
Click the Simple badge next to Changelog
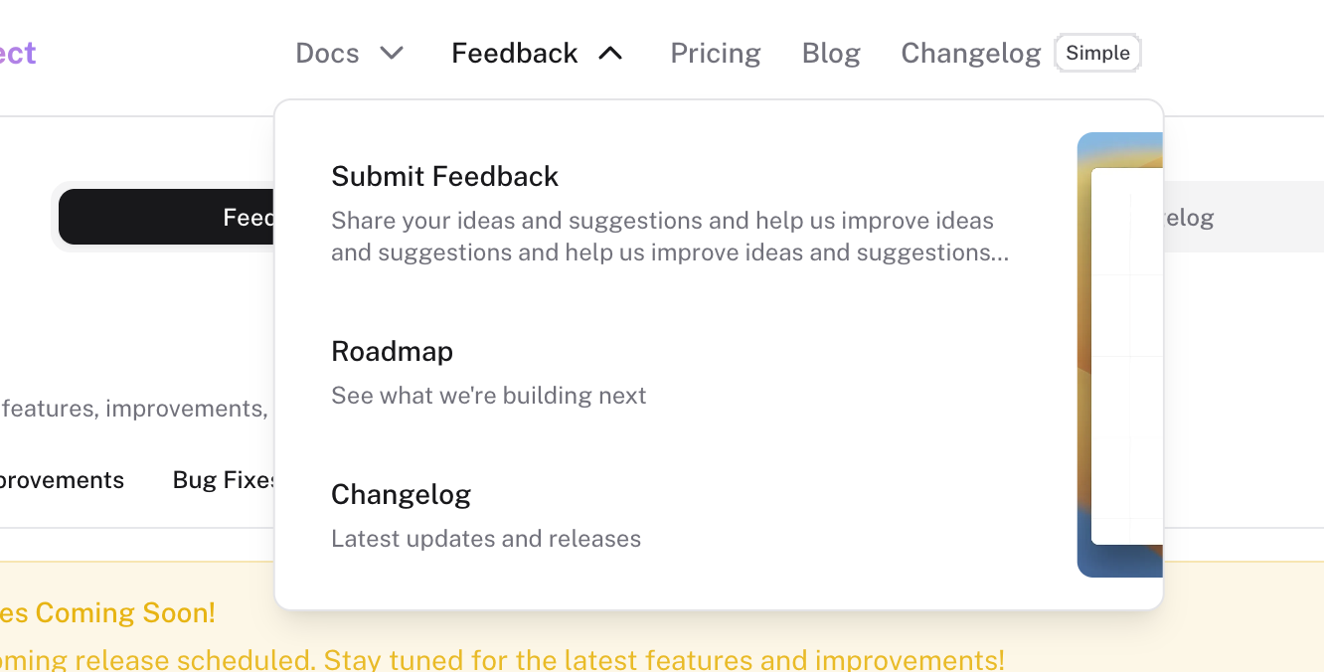click(x=1097, y=53)
